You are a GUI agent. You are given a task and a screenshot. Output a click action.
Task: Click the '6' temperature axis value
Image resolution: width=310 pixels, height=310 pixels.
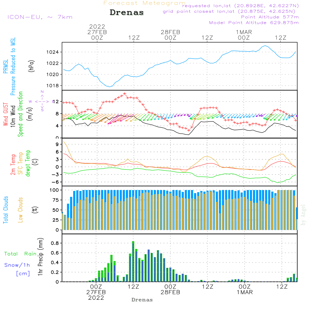(57, 152)
